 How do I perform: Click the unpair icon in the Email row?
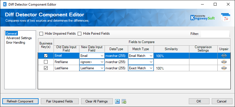pyautogui.click(x=224, y=56)
